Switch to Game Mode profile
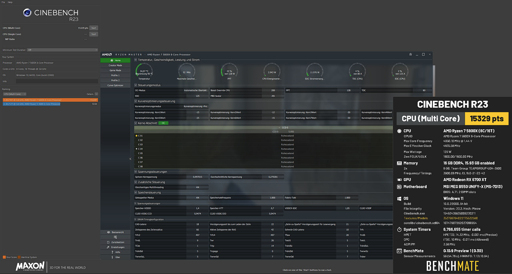512x274 pixels. point(115,70)
